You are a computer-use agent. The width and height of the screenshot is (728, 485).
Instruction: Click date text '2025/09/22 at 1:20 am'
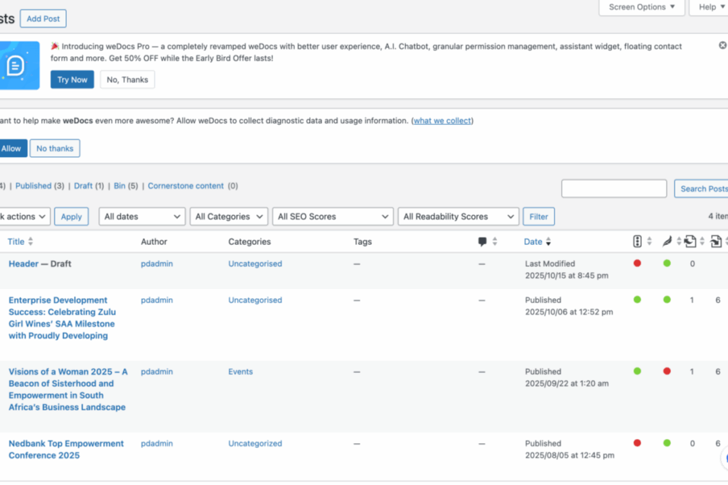(567, 383)
